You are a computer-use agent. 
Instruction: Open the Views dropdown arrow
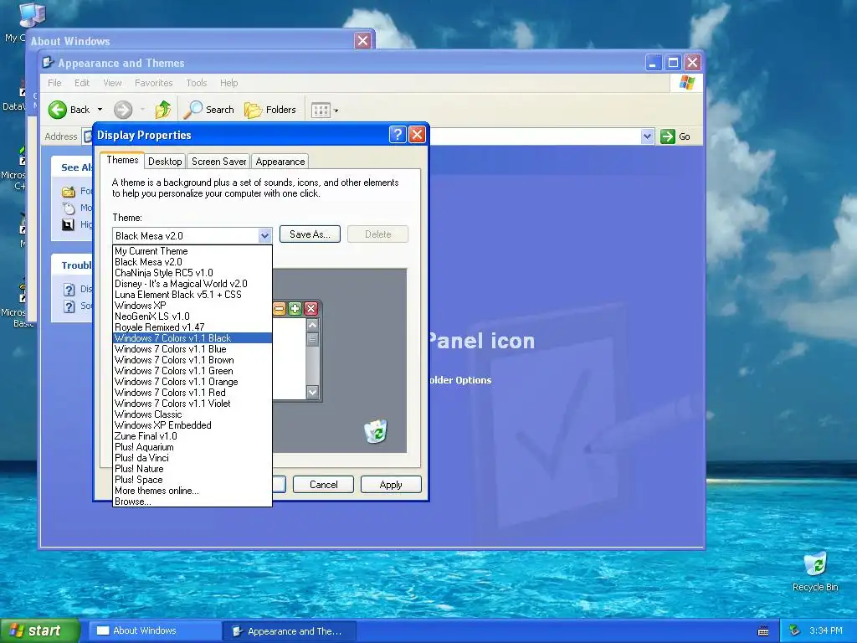336,111
